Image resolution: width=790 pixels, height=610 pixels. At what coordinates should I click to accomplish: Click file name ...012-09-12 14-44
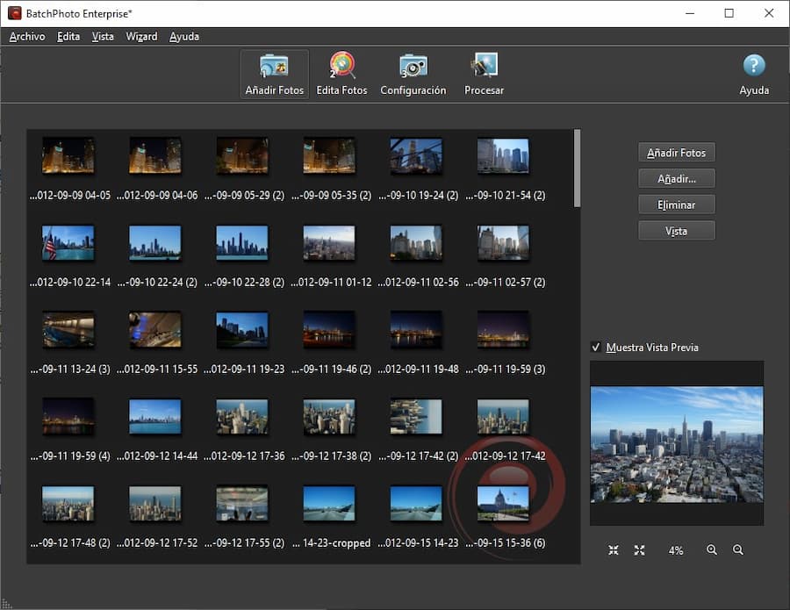[157, 456]
